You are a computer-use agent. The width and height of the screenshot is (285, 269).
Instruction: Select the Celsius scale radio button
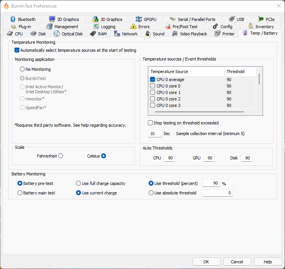point(104,156)
